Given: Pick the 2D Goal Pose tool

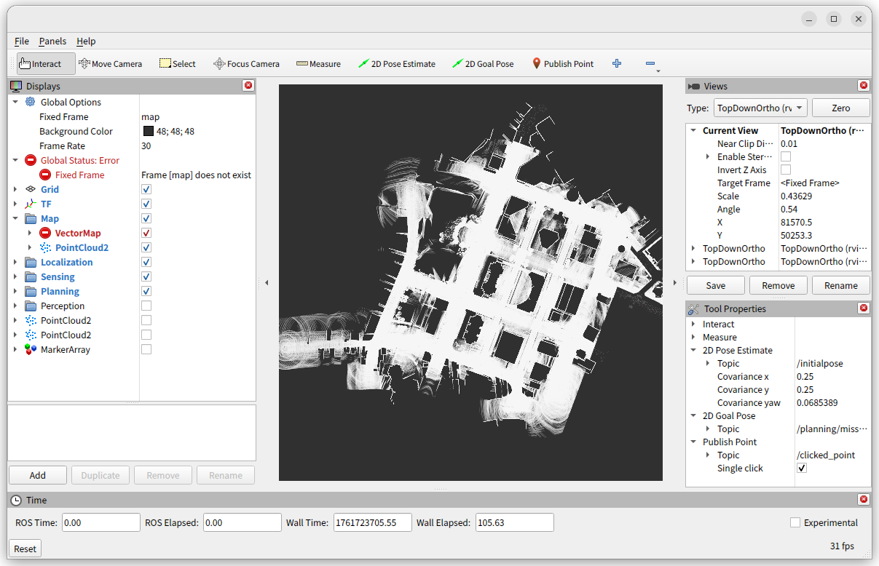Looking at the screenshot, I should tap(482, 64).
